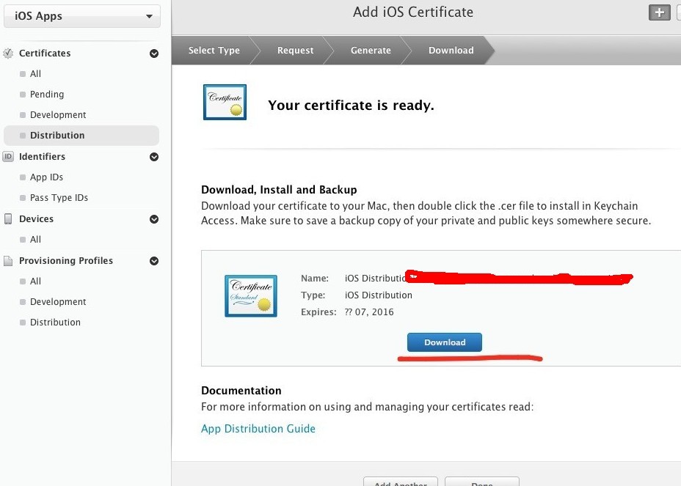Select Development under Certificates
The width and height of the screenshot is (681, 486).
[58, 114]
